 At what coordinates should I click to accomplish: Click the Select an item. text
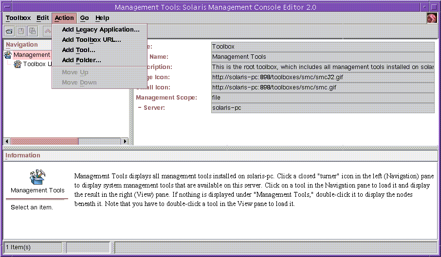(32, 207)
